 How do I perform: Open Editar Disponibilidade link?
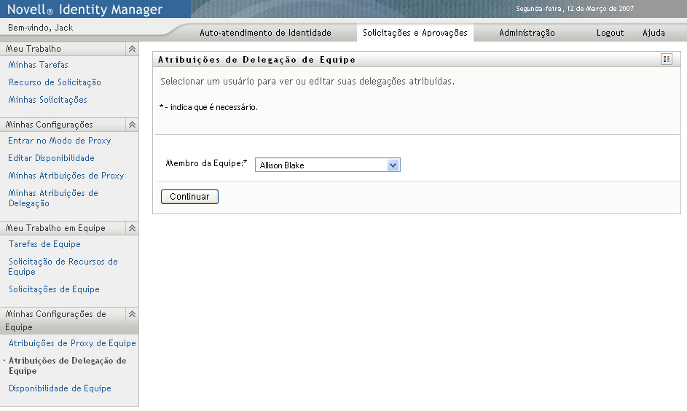point(51,158)
